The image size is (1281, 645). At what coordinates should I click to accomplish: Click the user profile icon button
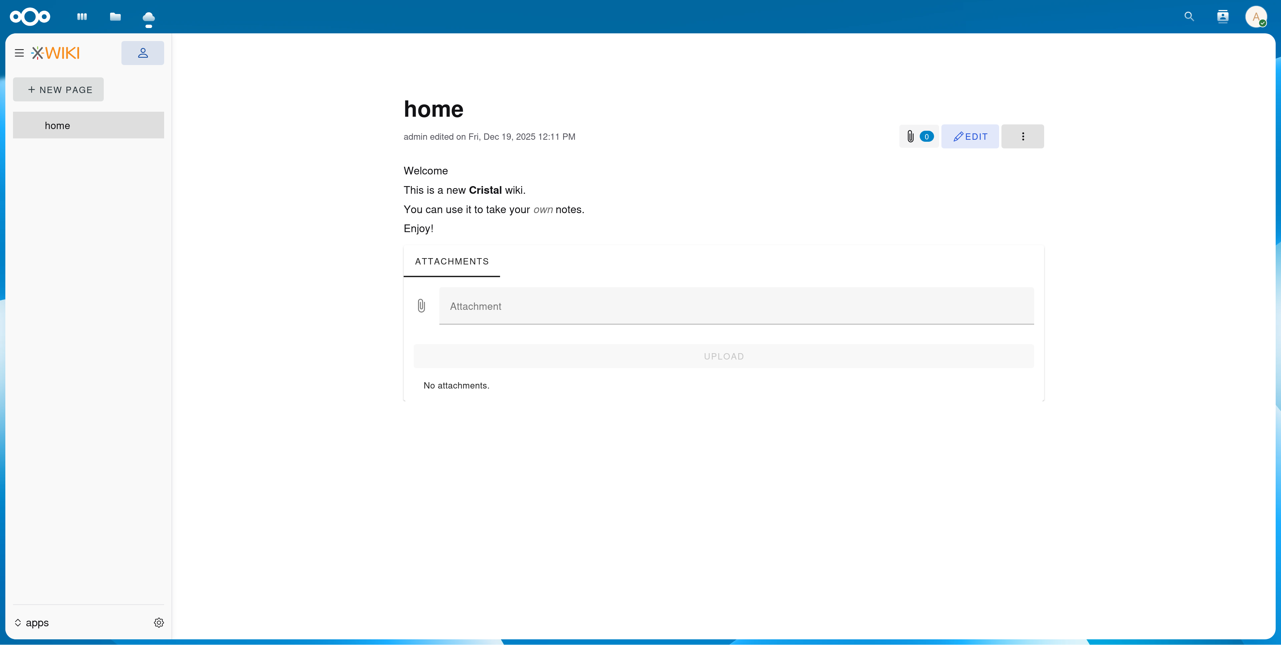[143, 53]
